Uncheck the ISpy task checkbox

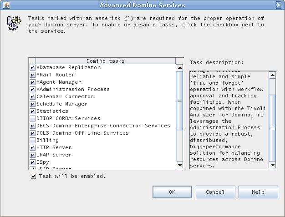click(32, 162)
